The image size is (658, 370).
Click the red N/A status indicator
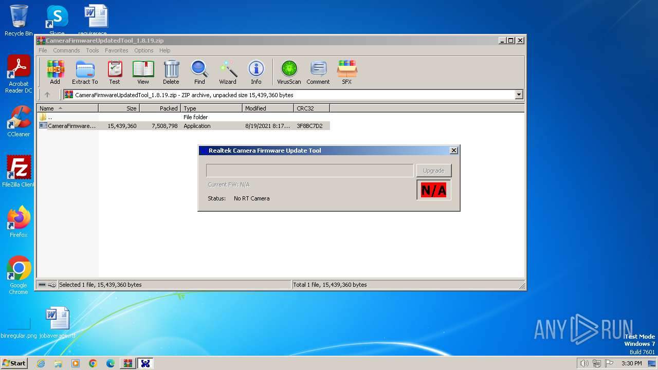click(x=433, y=190)
